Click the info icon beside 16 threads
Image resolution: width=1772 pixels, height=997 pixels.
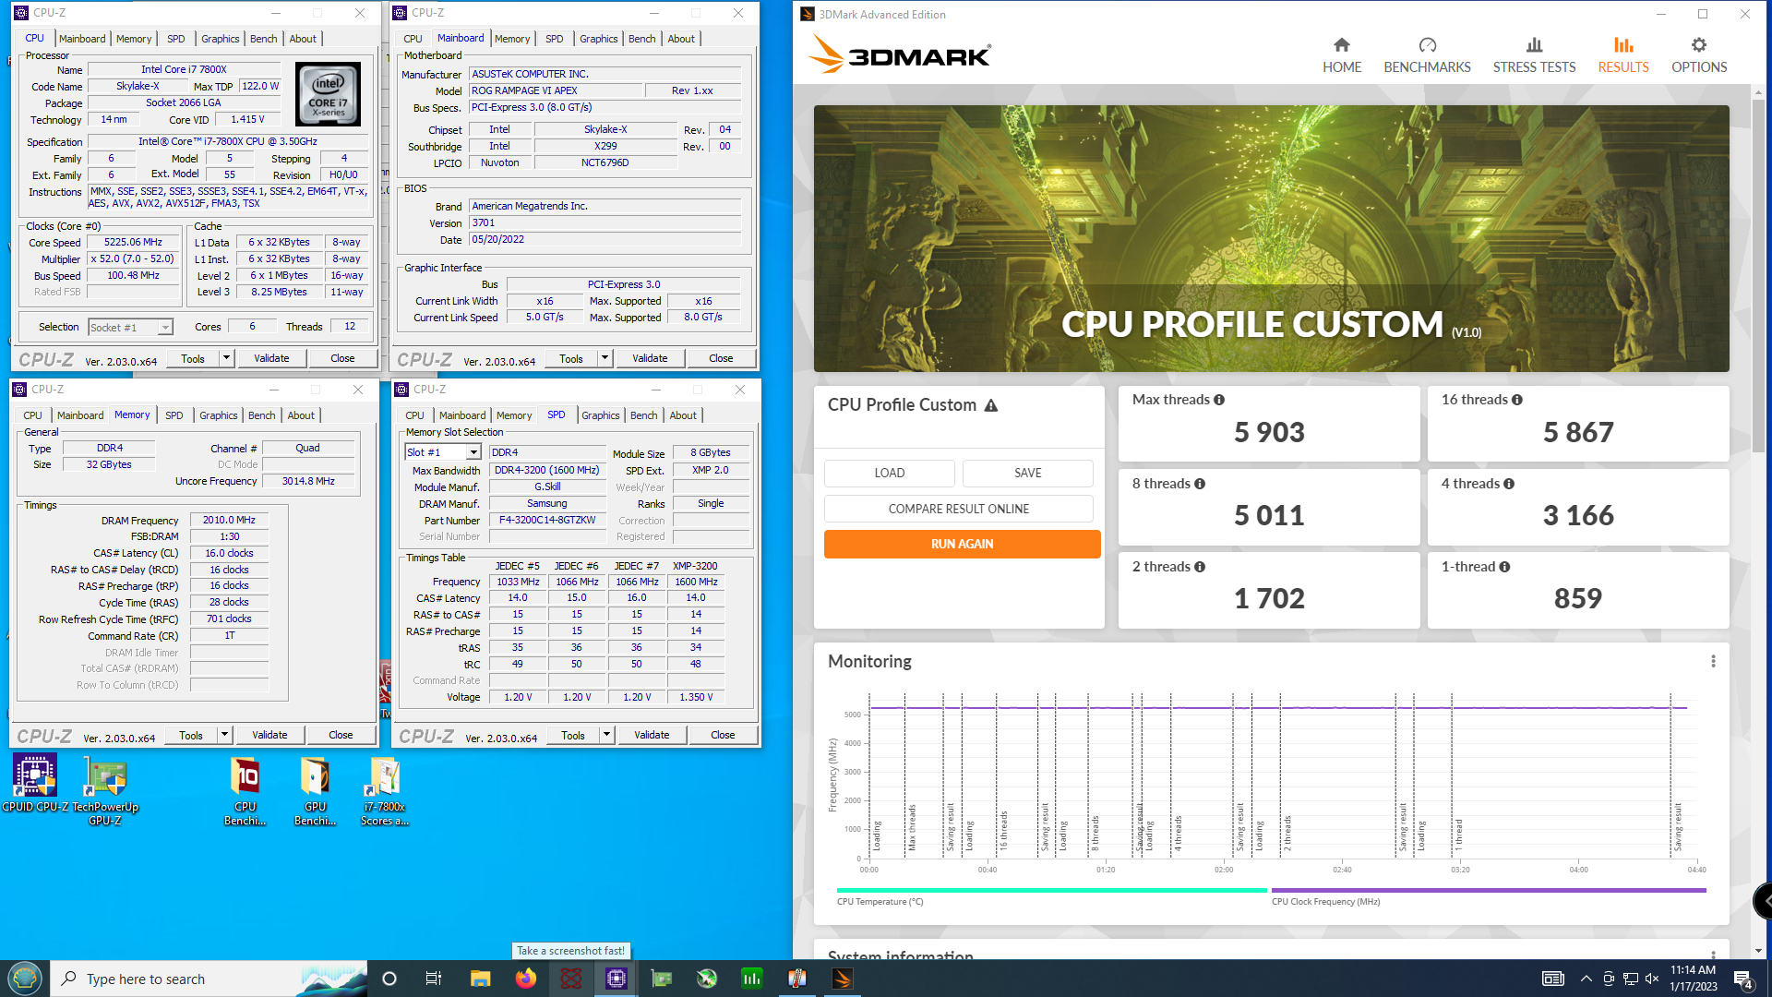coord(1517,400)
